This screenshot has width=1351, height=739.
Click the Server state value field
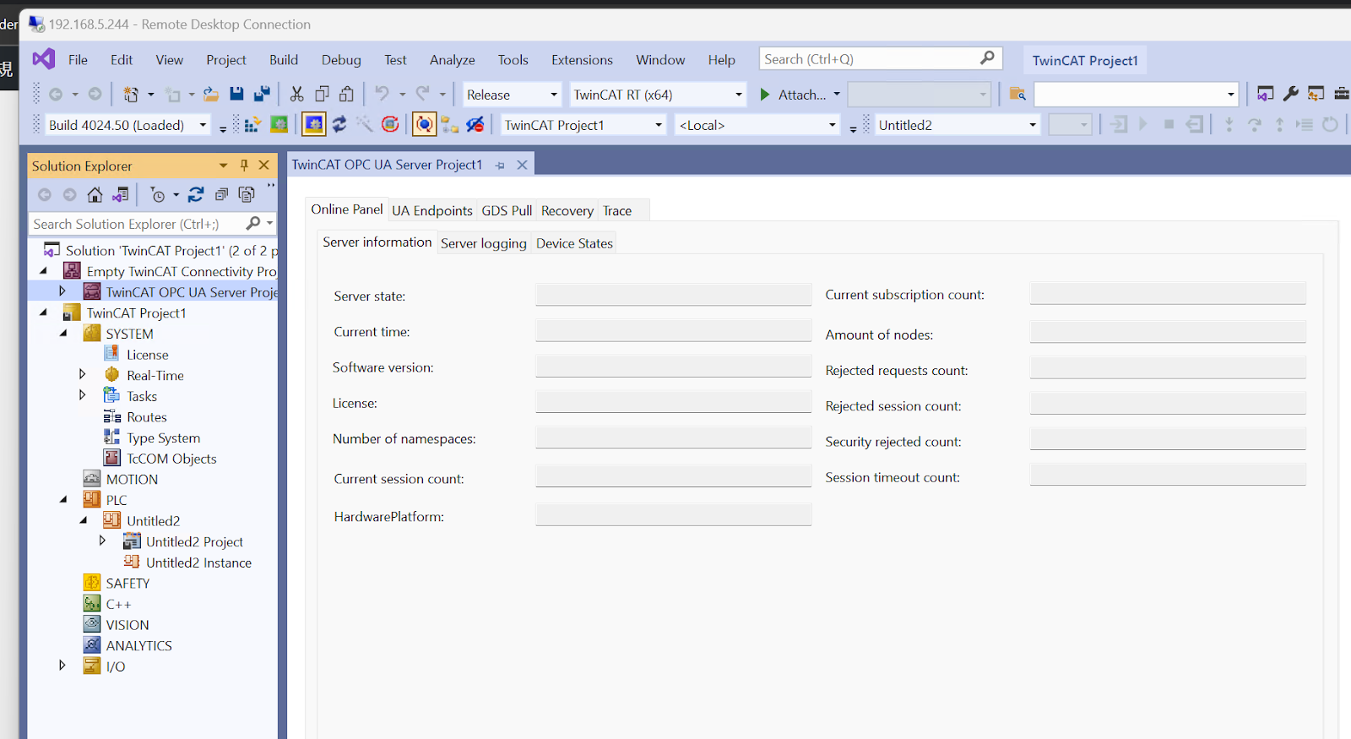tap(674, 295)
